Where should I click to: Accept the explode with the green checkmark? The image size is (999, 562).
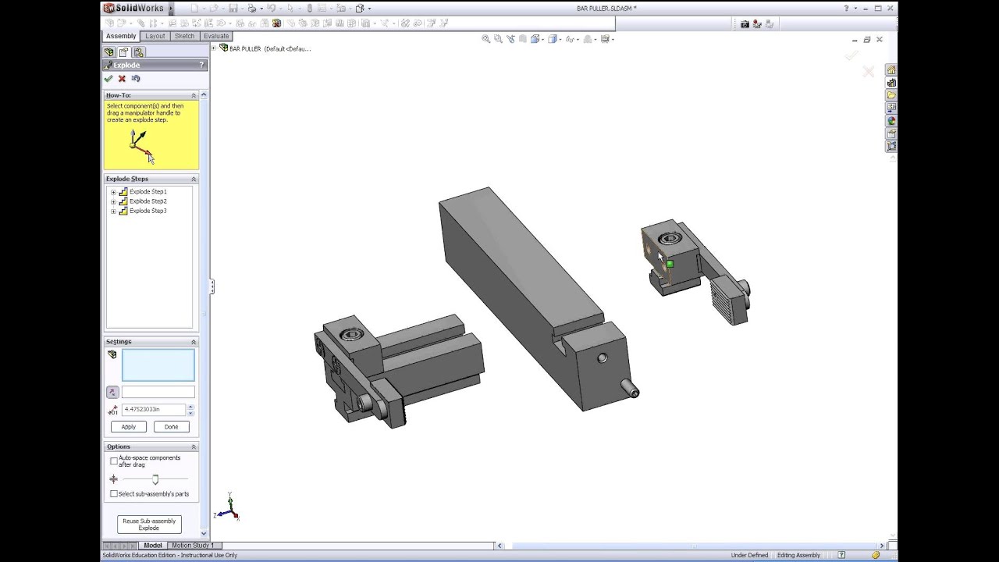(108, 79)
